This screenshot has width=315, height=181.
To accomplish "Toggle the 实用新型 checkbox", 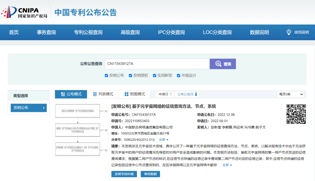I will click(155, 75).
